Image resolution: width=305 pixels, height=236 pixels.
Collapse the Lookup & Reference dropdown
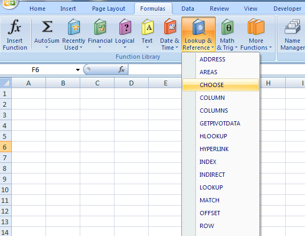click(199, 34)
